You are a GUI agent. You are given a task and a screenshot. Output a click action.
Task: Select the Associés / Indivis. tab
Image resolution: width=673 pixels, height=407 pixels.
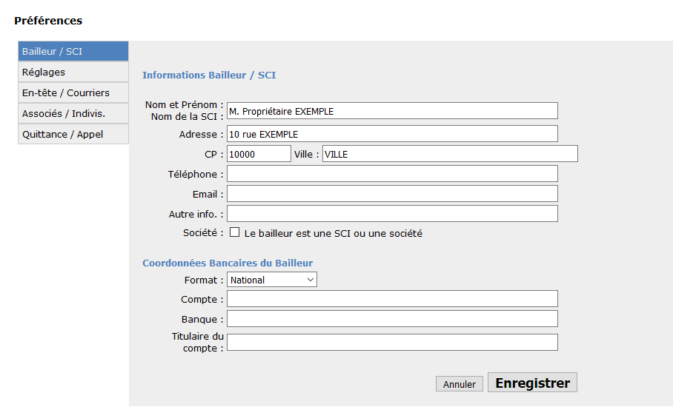tap(73, 113)
